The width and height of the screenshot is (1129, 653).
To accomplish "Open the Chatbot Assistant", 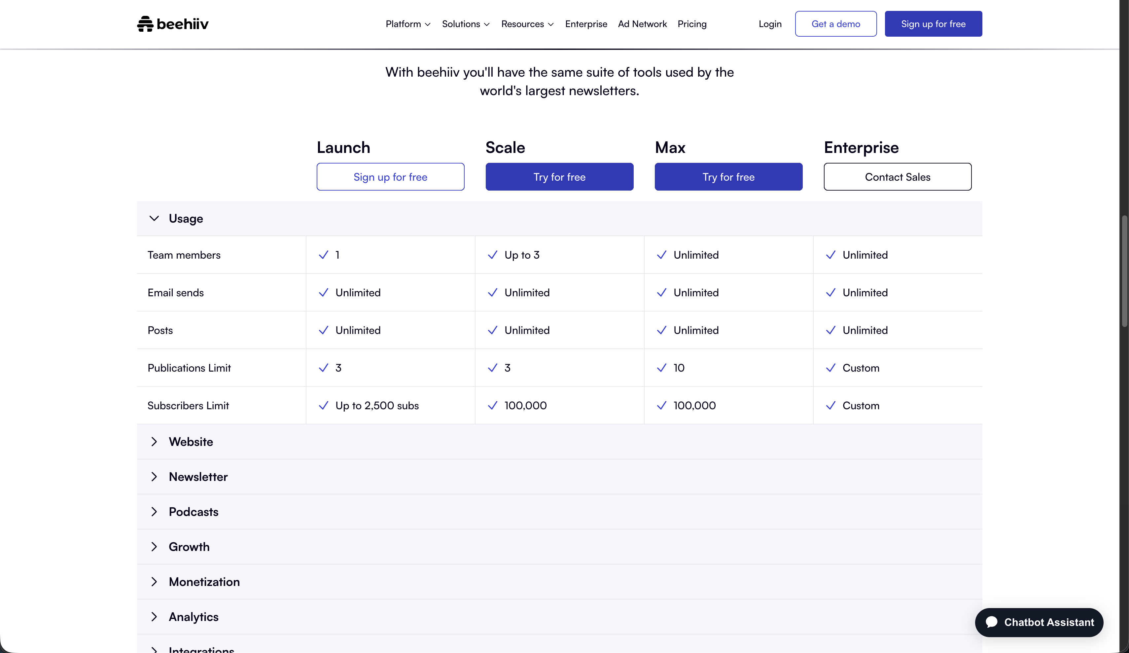I will pyautogui.click(x=1039, y=622).
